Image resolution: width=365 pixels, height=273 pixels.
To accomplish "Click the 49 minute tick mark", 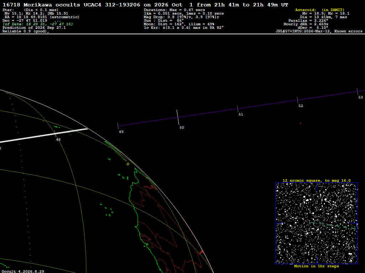I will point(118,126).
